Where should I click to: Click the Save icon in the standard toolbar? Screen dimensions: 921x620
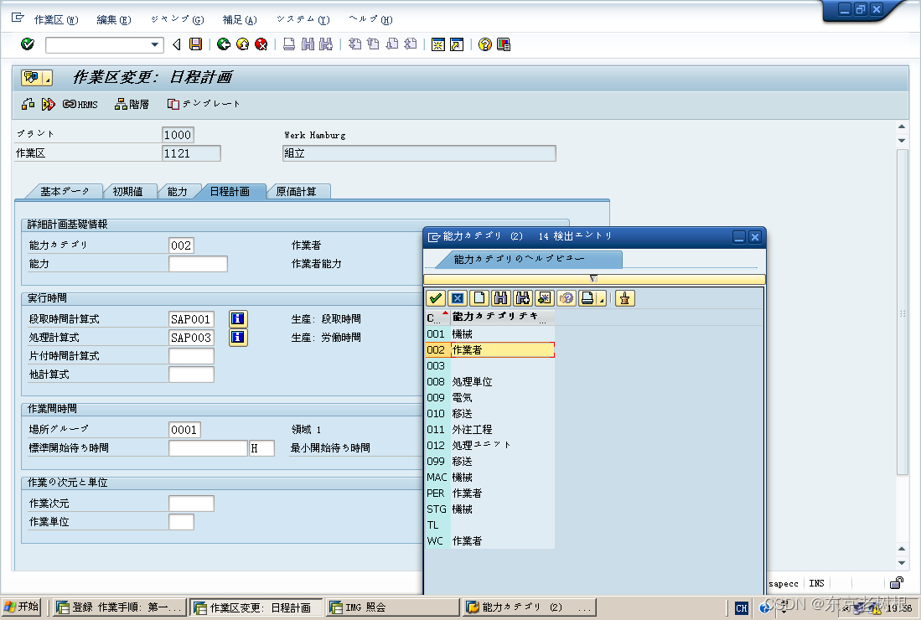pos(194,46)
